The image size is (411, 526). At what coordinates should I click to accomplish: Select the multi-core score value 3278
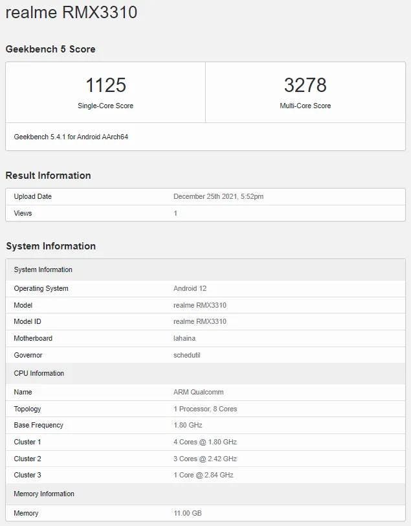(x=305, y=85)
